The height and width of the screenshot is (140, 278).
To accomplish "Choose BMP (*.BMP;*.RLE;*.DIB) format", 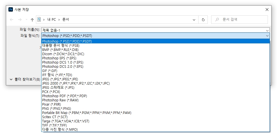I will [x=156, y=50].
